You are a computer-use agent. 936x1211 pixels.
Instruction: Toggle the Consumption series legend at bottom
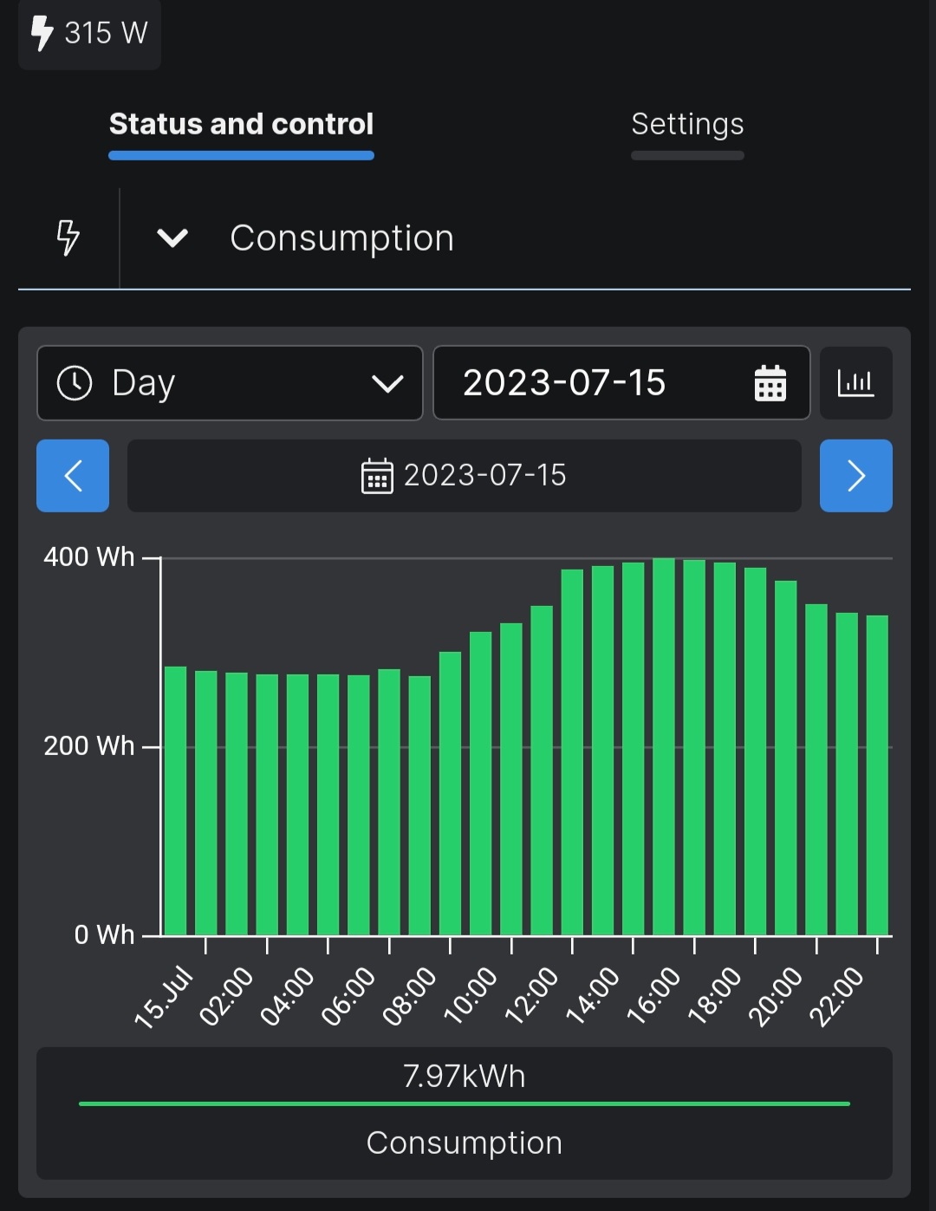pyautogui.click(x=464, y=1143)
